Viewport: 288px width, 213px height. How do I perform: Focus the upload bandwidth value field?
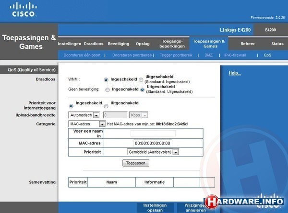click(x=115, y=115)
